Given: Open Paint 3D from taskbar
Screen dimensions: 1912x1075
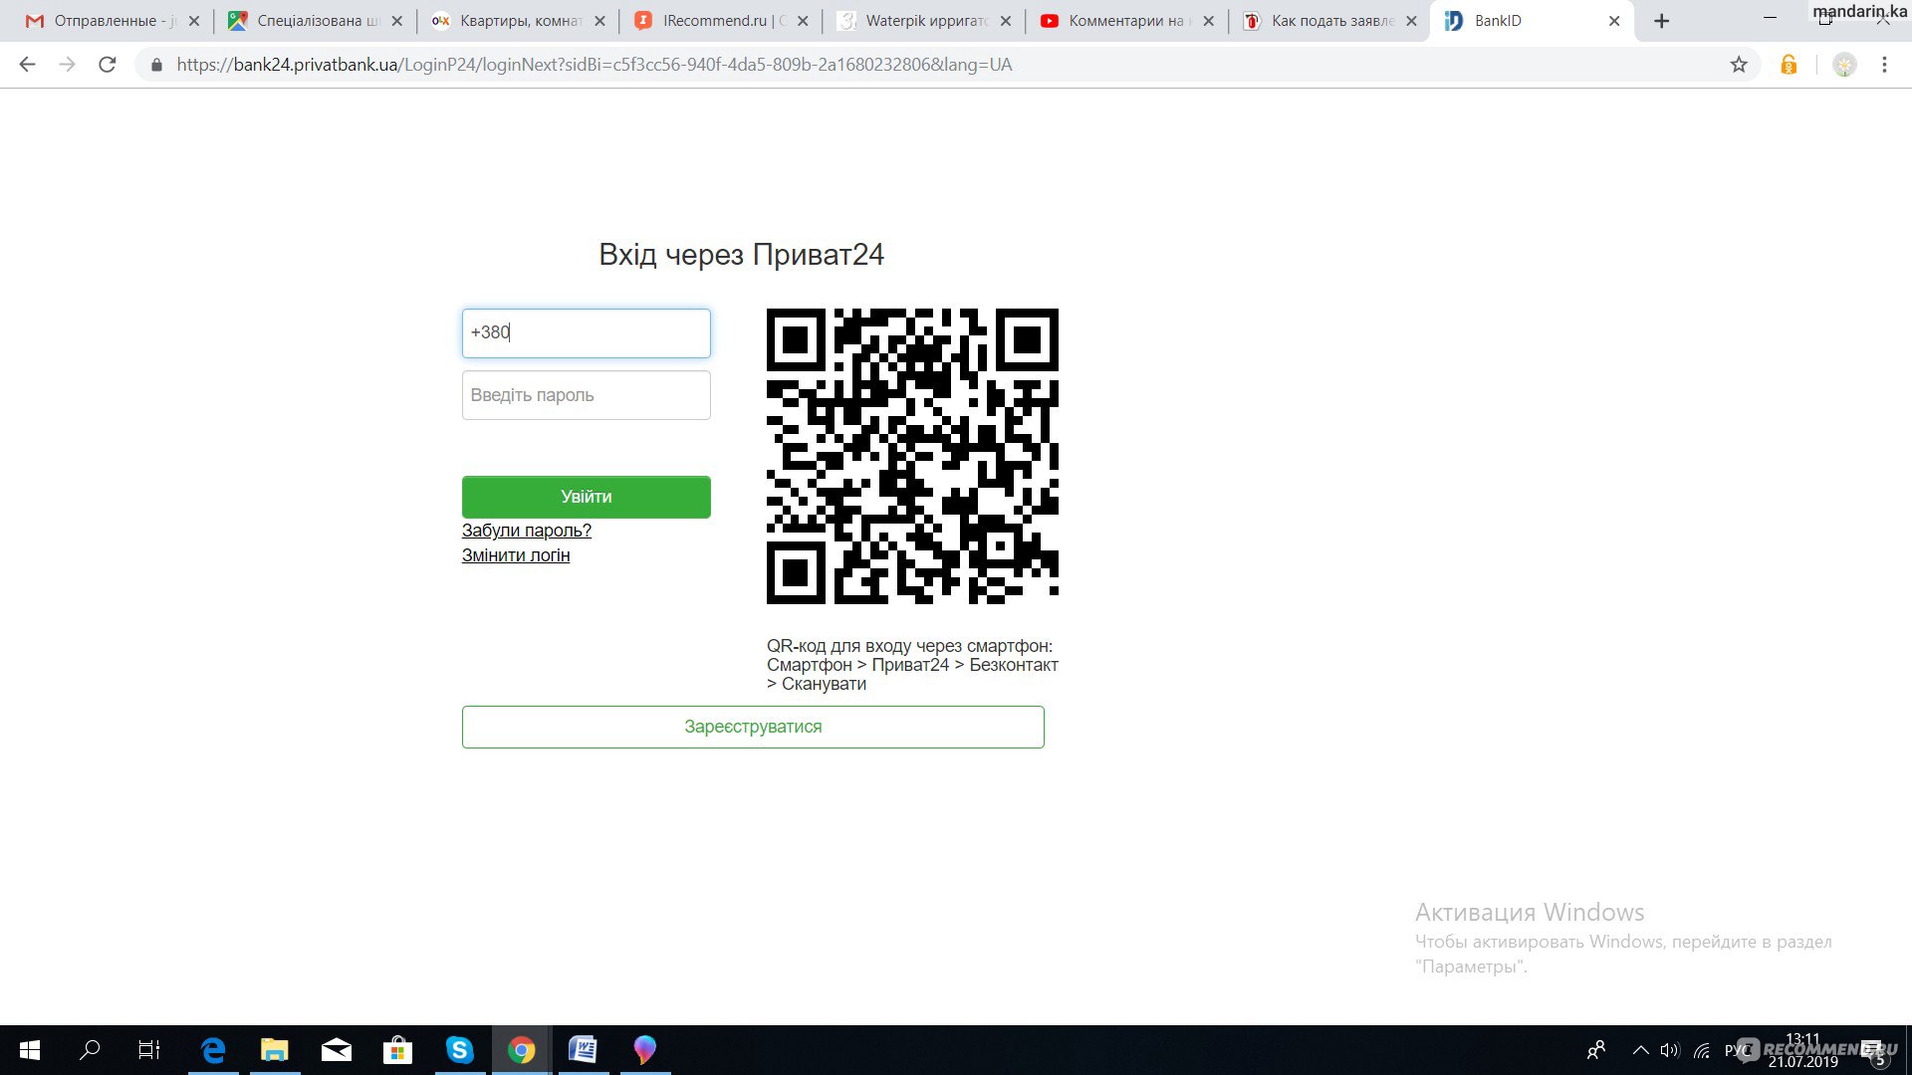Looking at the screenshot, I should [x=645, y=1050].
